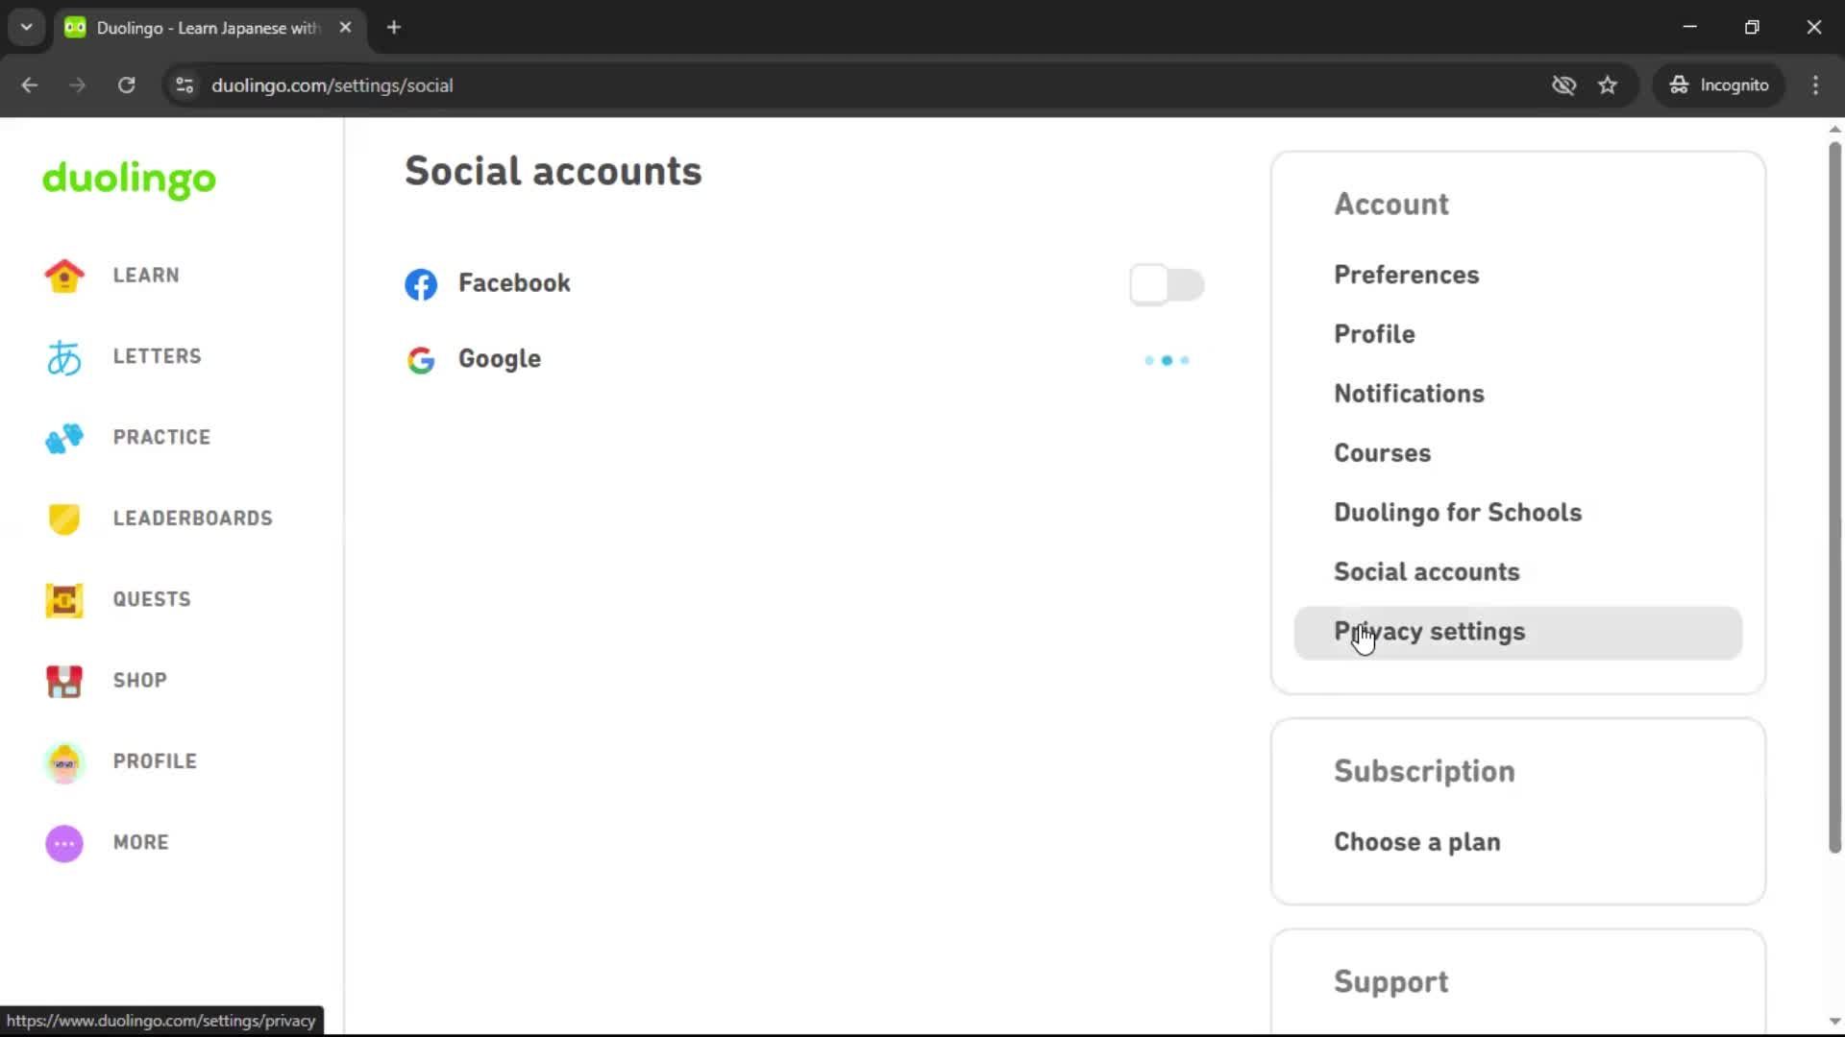Click Choose a plan under Subscription
The width and height of the screenshot is (1845, 1037).
click(1416, 842)
